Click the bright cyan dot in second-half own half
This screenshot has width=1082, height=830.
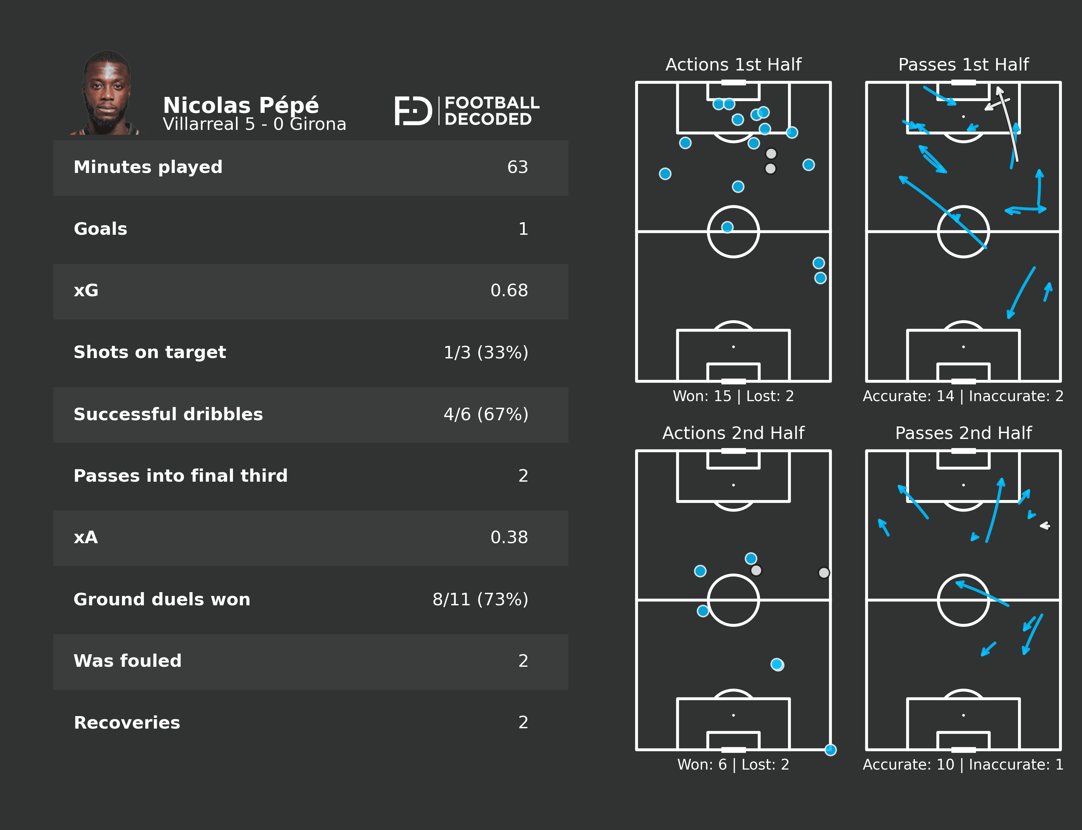tap(777, 664)
